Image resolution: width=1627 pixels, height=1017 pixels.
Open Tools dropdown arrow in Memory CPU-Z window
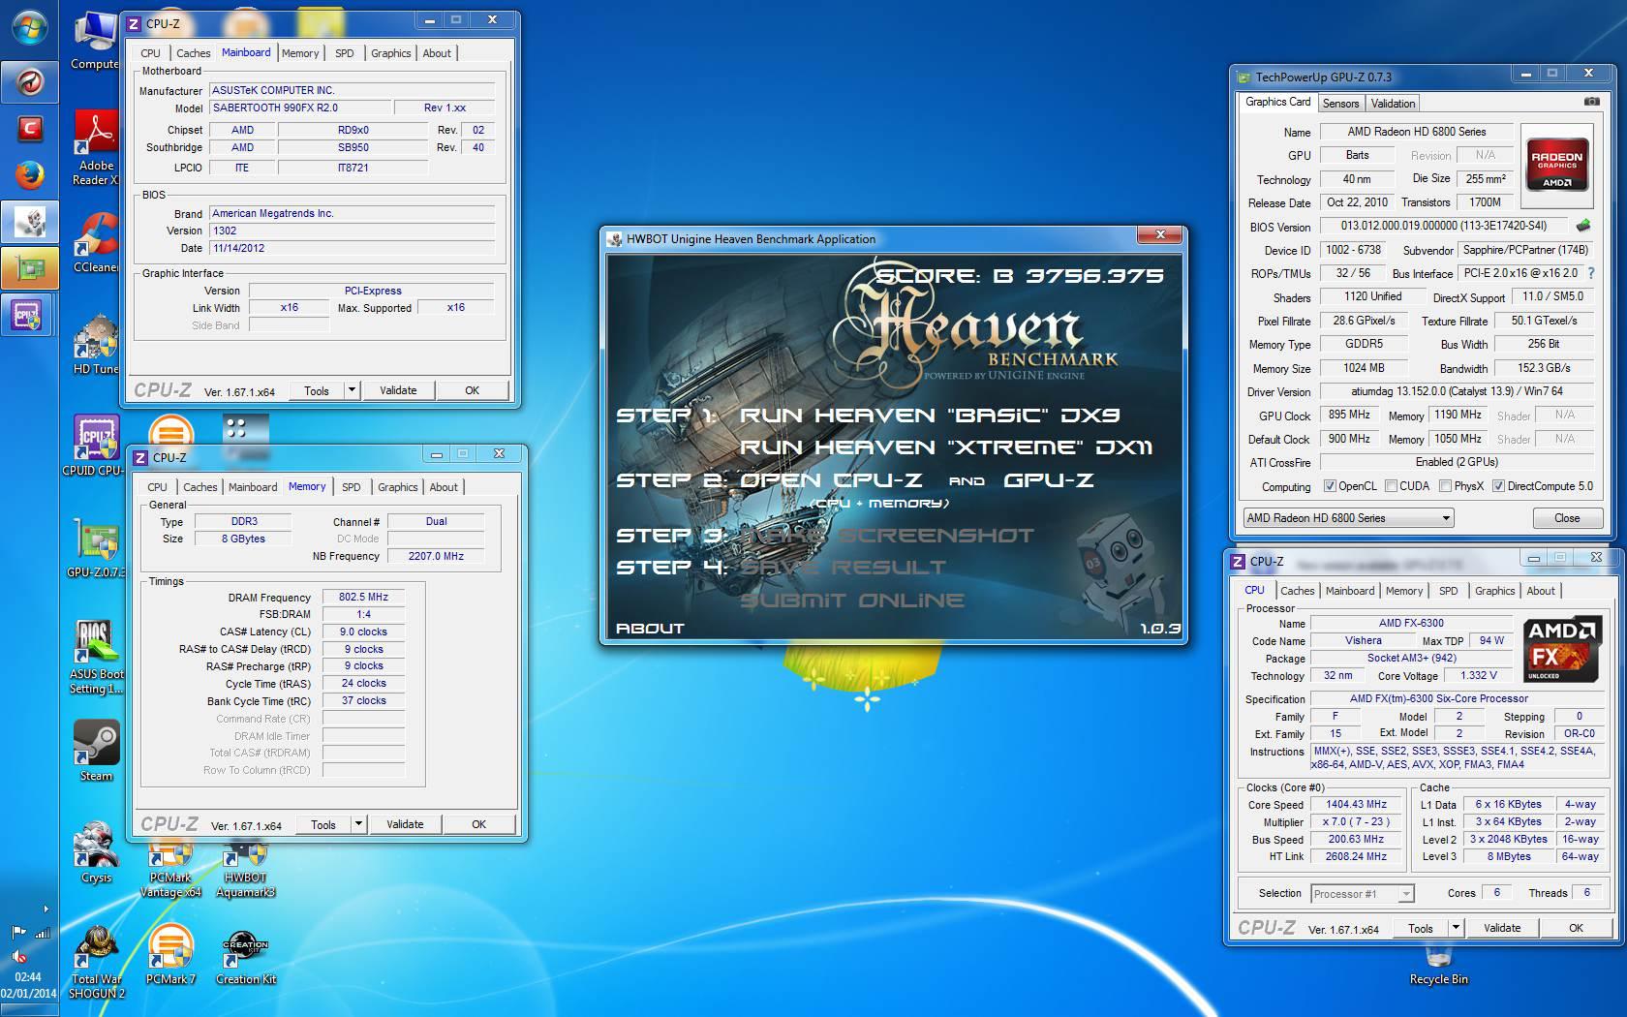(x=358, y=824)
